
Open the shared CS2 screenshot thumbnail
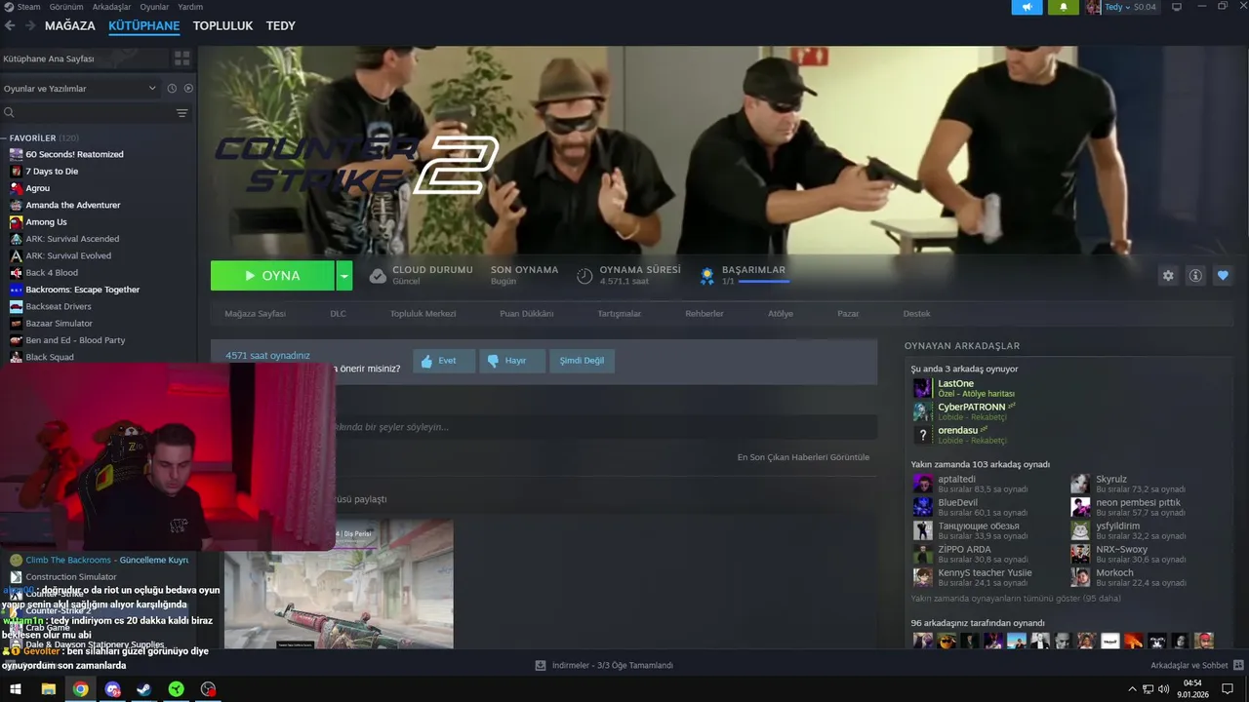tap(339, 584)
